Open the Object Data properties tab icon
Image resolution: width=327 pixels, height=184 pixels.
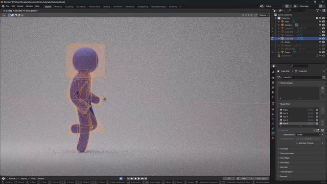pos(273,133)
